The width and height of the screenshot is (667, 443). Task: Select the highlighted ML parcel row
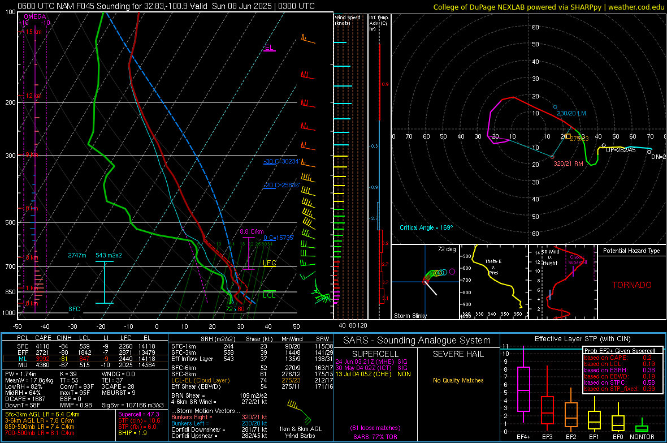86,359
